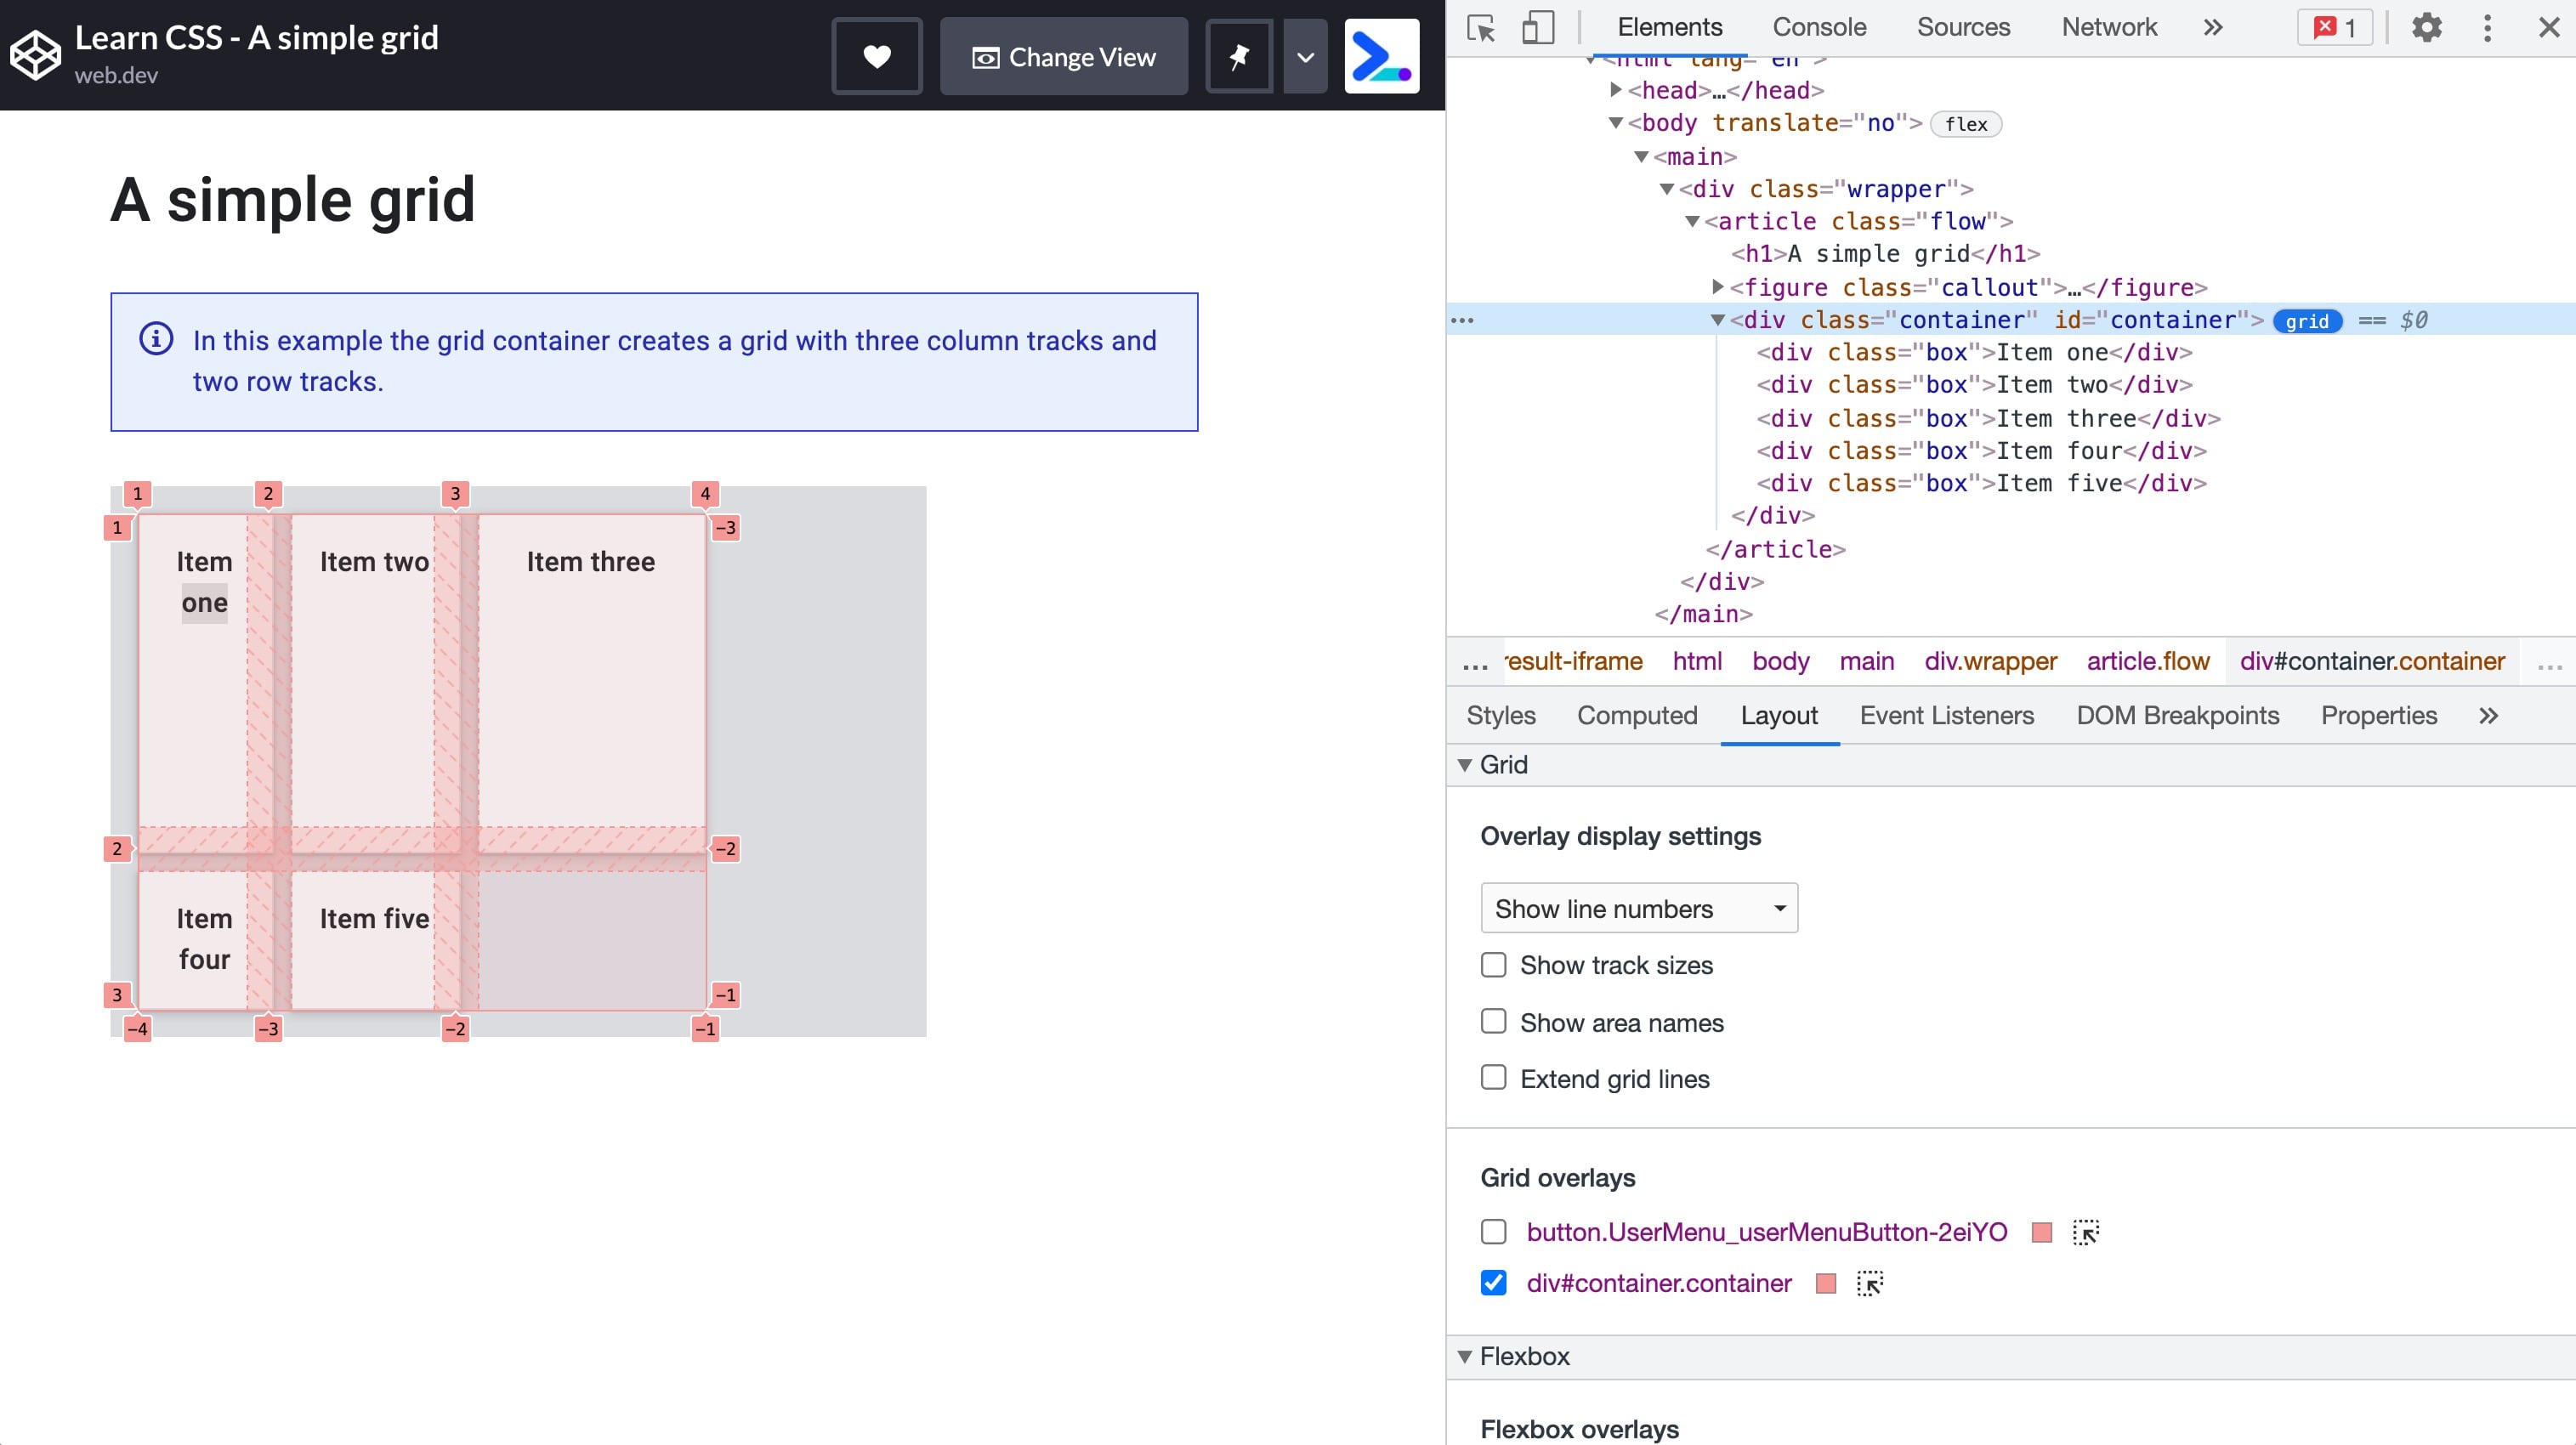Click the settings gear icon in DevTools
The width and height of the screenshot is (2576, 1445).
tap(2427, 26)
